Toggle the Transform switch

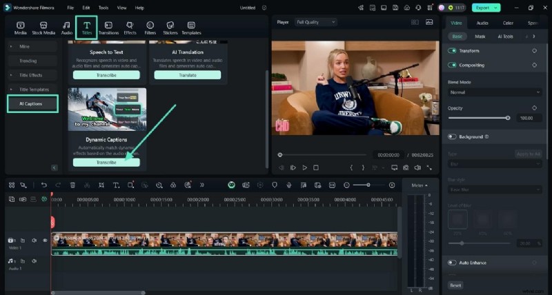click(453, 51)
